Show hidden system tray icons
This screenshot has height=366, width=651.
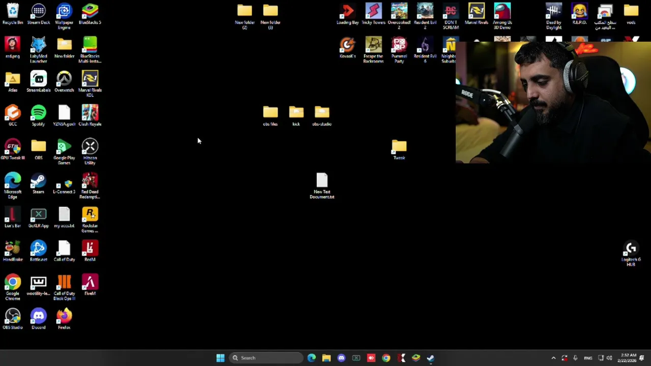pos(553,358)
